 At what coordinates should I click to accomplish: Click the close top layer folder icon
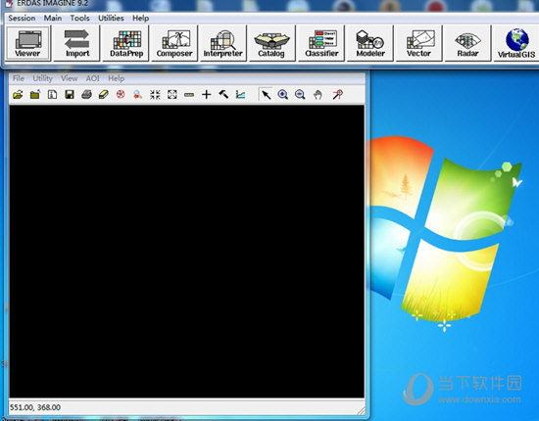coord(35,94)
